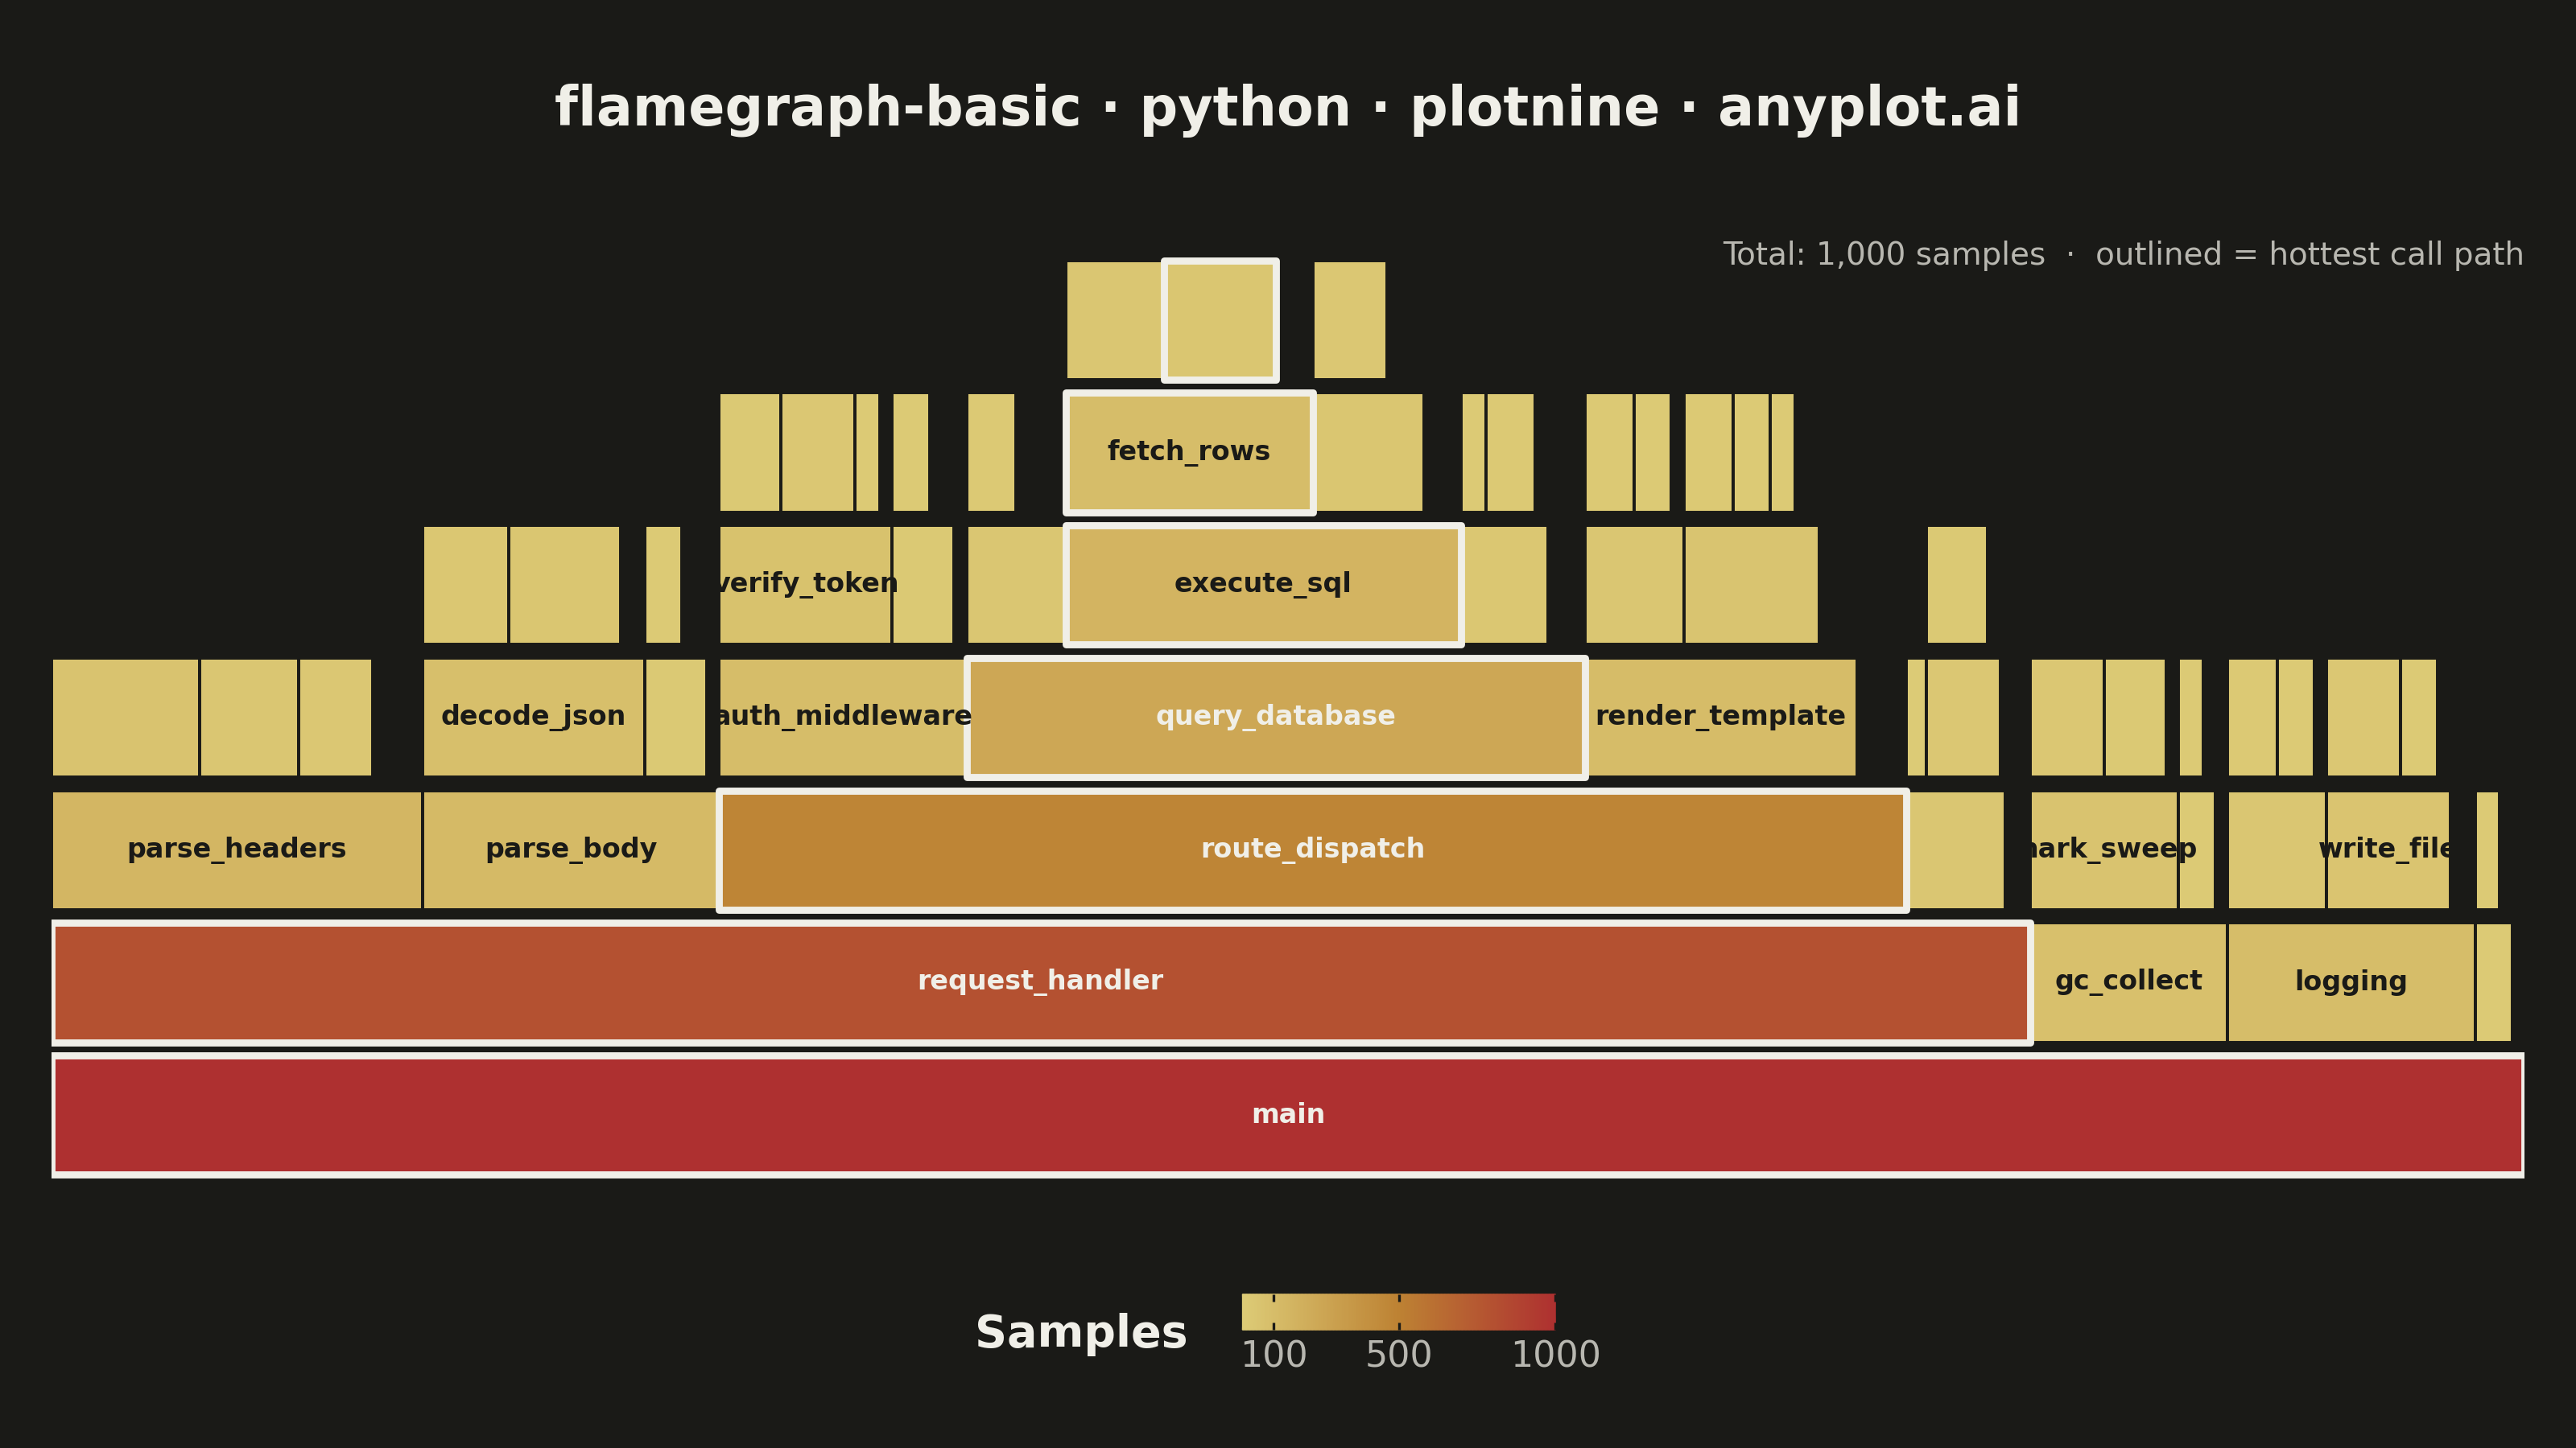Click the parse_headers bar
The image size is (2576, 1448).
(x=237, y=849)
